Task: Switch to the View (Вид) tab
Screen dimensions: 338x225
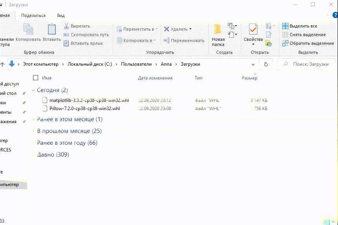Action: pyautogui.click(x=61, y=15)
